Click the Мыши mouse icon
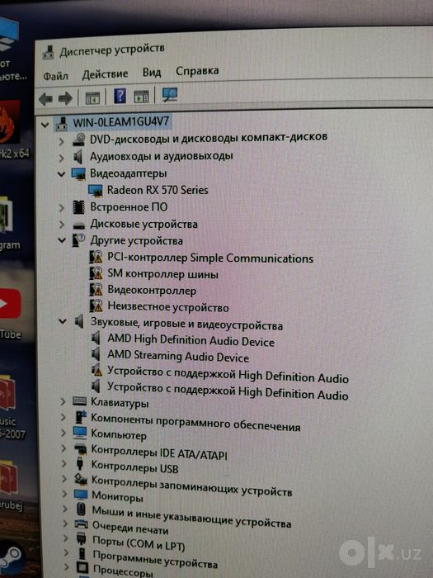Viewport: 433px width, 578px height. click(x=81, y=509)
